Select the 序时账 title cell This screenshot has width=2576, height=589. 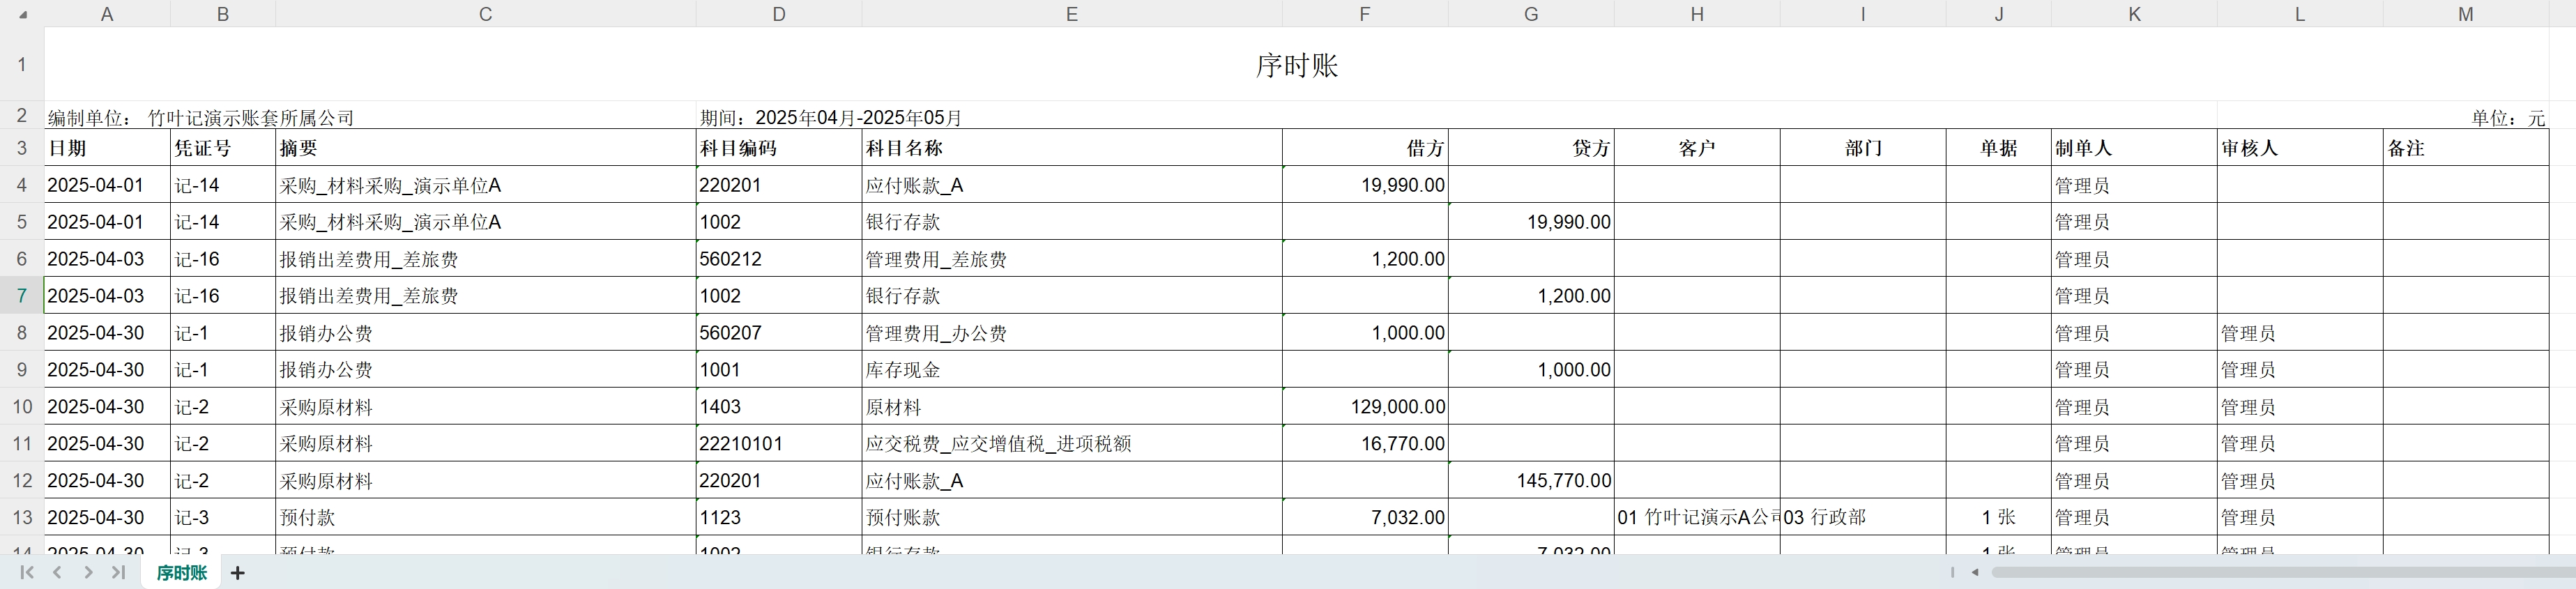pos(1296,65)
